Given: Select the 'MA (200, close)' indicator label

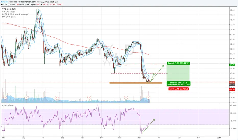Looking at the screenshot, I should (9, 17).
